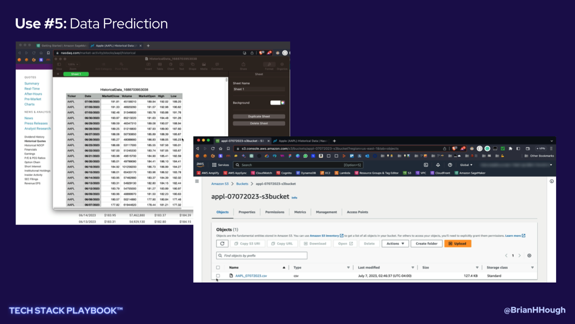Open the AWS help question mark icon
Viewport: 575px width, 324px height.
tap(450, 165)
